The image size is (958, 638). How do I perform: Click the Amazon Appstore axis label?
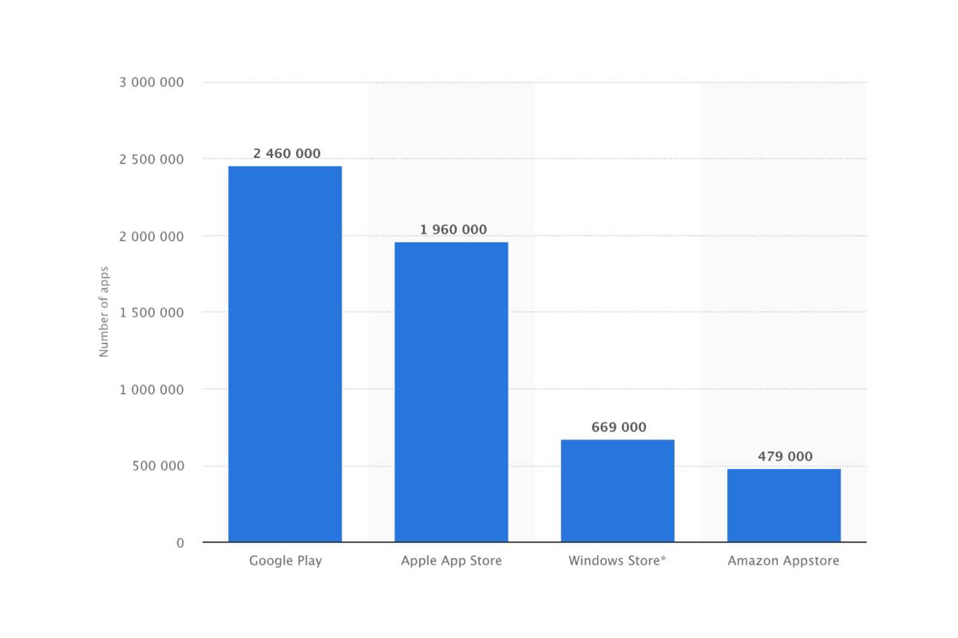click(783, 561)
